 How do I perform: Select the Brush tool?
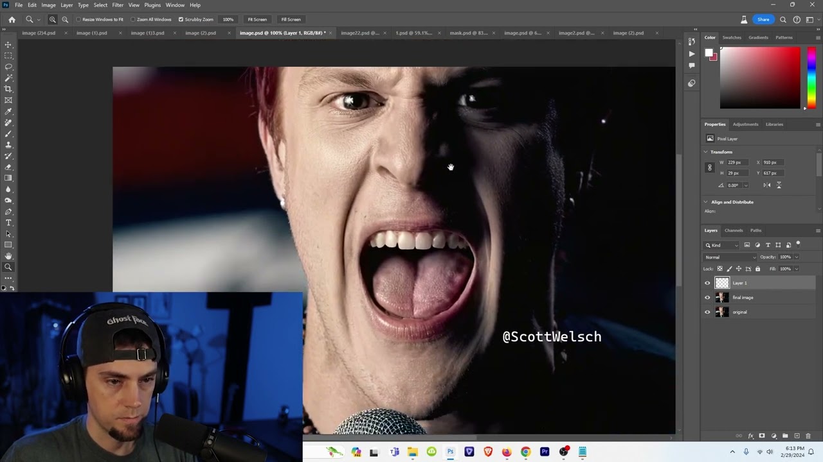tap(8, 133)
